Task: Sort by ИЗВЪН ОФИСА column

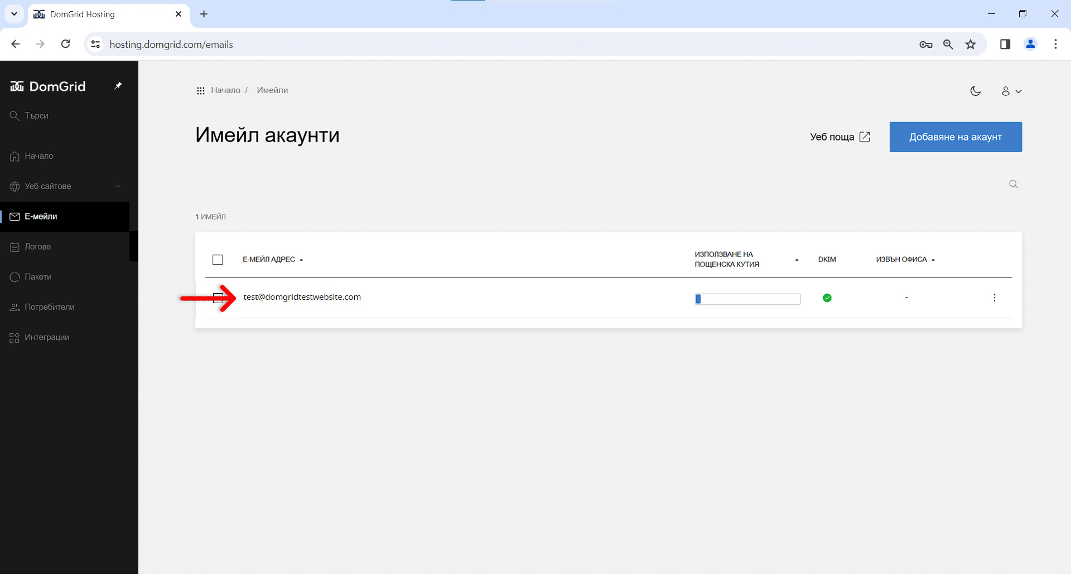Action: 905,260
